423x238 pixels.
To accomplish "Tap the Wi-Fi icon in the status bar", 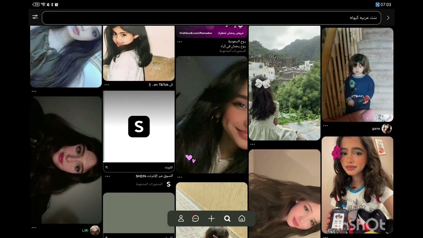I will coord(43,5).
